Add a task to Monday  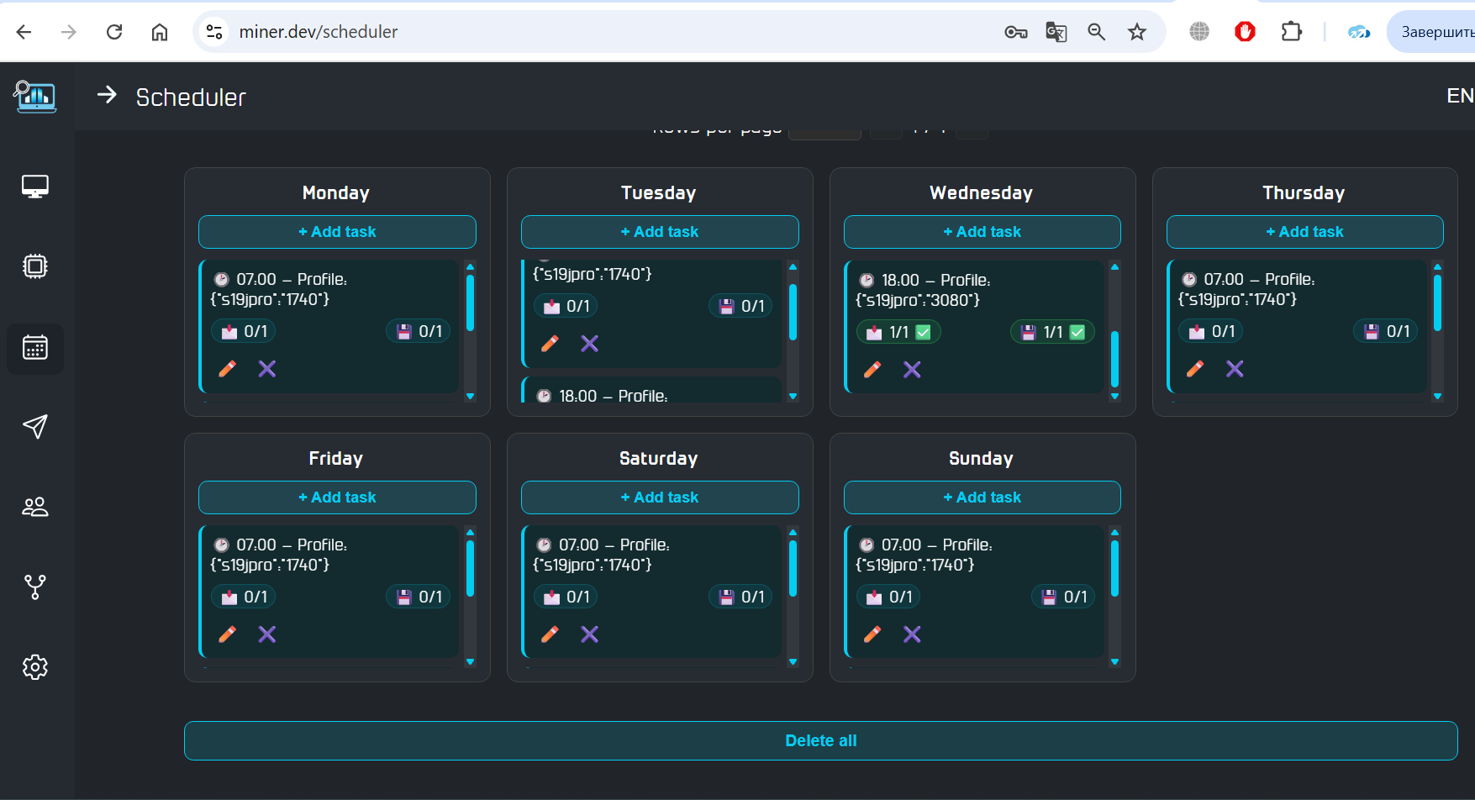[x=337, y=232]
